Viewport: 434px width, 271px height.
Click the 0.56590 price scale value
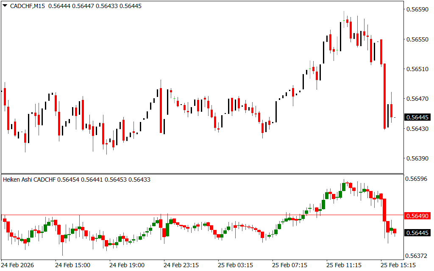click(417, 9)
